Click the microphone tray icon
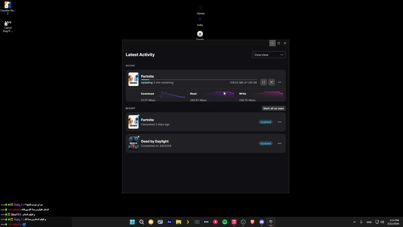 pos(361,222)
